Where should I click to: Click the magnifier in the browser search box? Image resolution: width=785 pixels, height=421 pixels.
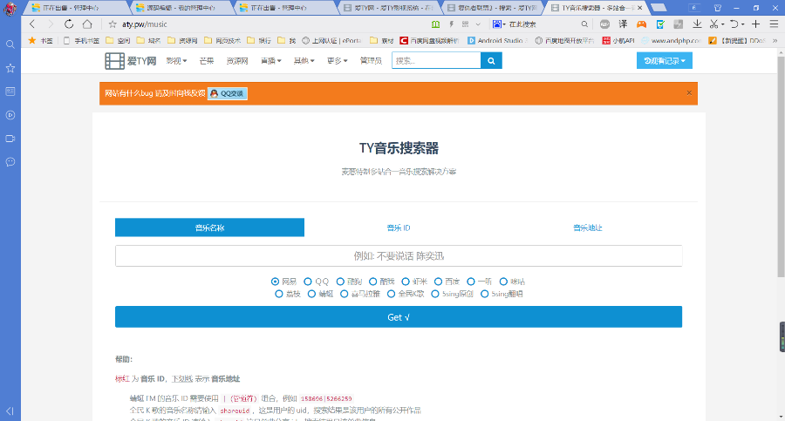coord(584,24)
